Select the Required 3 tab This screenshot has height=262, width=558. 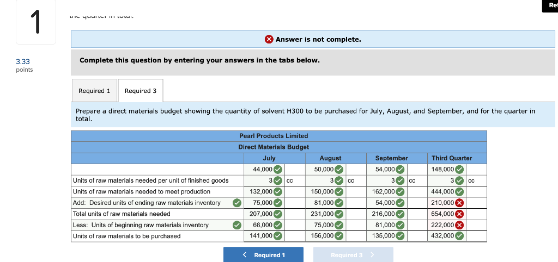click(x=141, y=91)
